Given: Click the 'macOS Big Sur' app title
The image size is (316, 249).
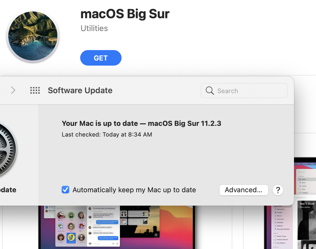Looking at the screenshot, I should pyautogui.click(x=125, y=14).
